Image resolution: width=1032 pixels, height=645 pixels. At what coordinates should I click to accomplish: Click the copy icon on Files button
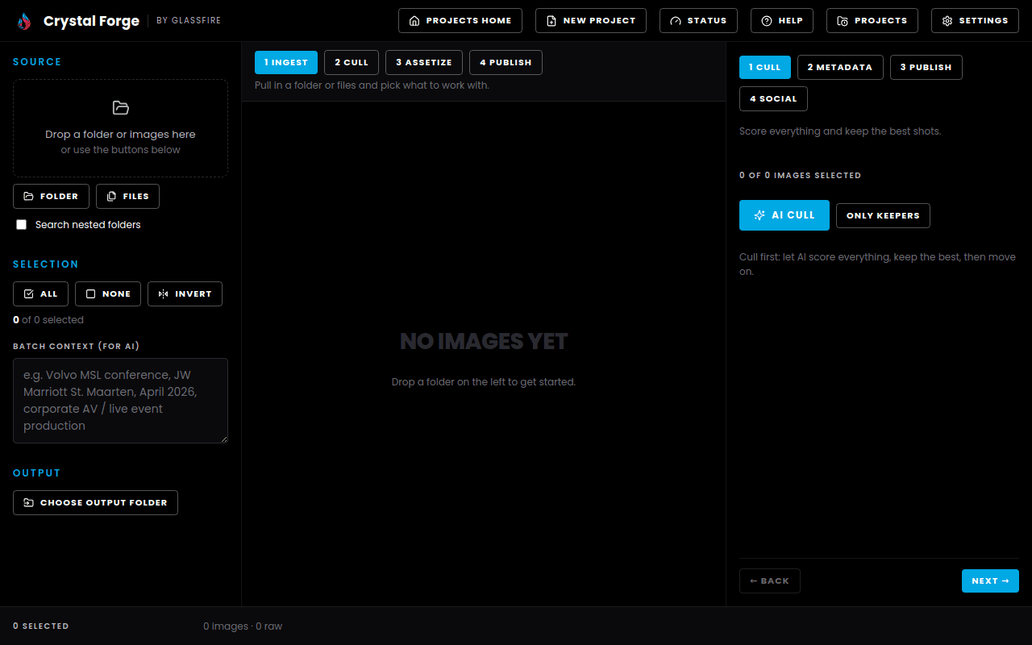(112, 196)
